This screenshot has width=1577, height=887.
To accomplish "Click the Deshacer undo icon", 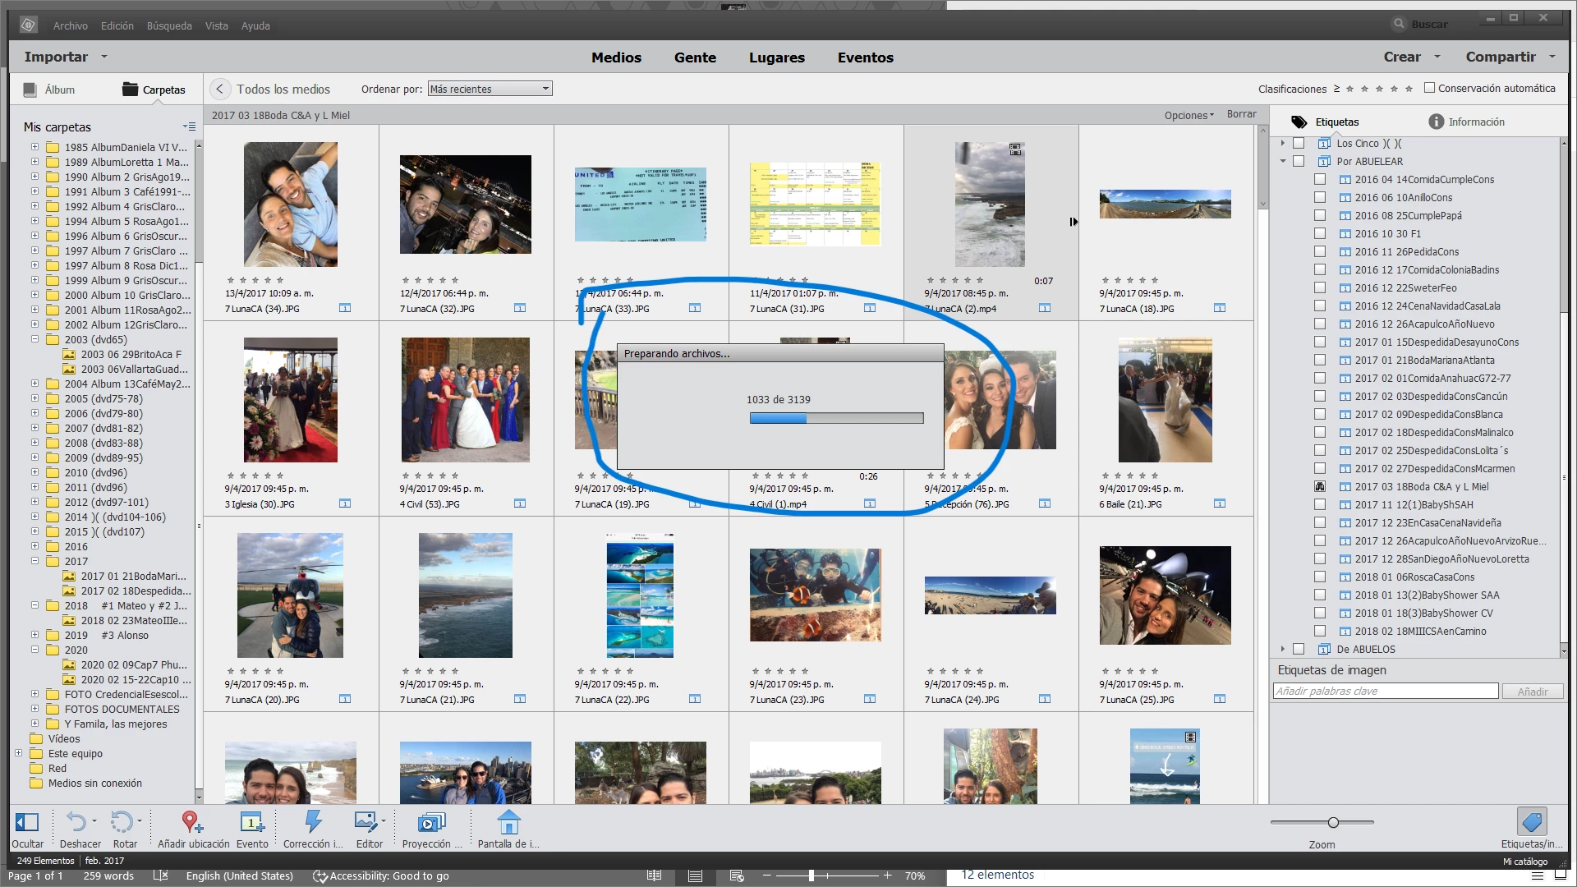I will point(77,822).
